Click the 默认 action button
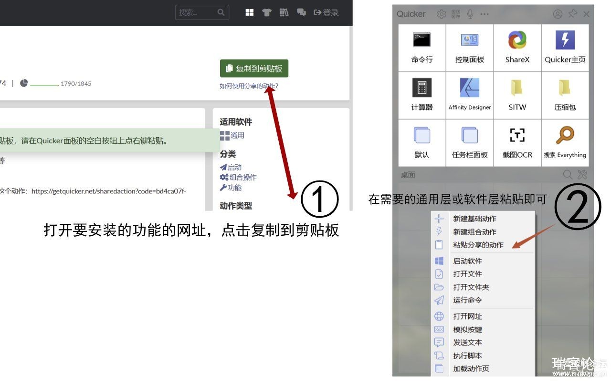The image size is (611, 381). (x=422, y=143)
